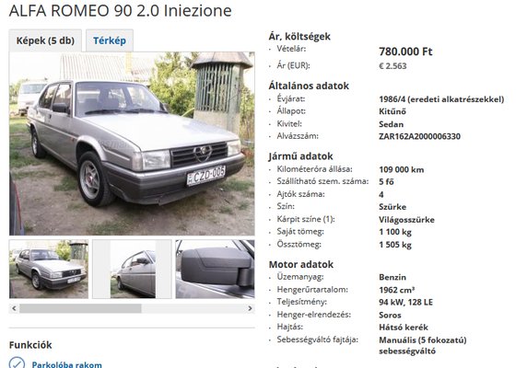Switch to the Térkép tab
The width and height of the screenshot is (527, 368).
(x=110, y=40)
